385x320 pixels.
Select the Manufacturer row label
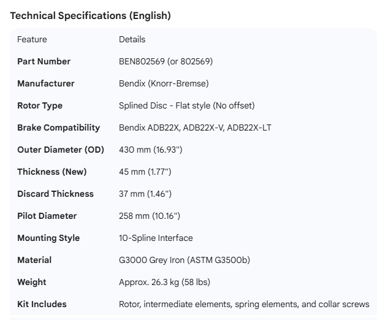46,83
